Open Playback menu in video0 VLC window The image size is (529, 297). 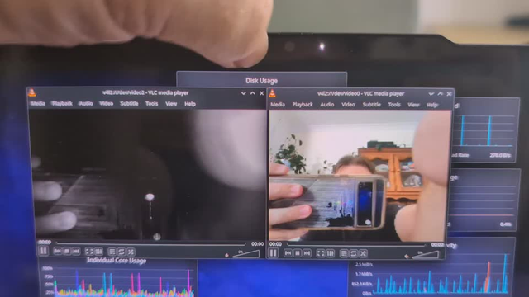(303, 105)
